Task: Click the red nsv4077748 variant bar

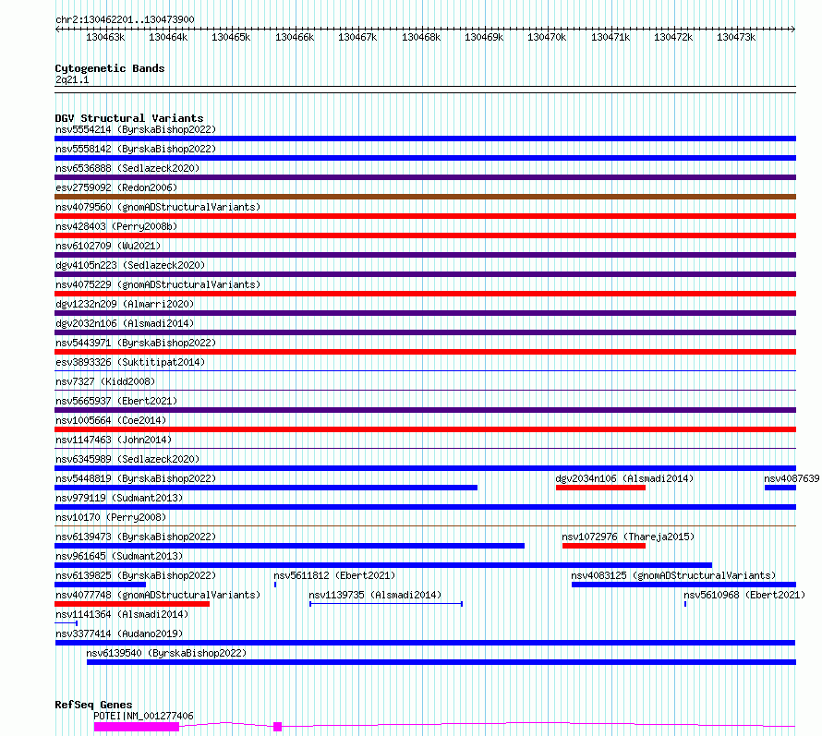Action: coord(132,605)
